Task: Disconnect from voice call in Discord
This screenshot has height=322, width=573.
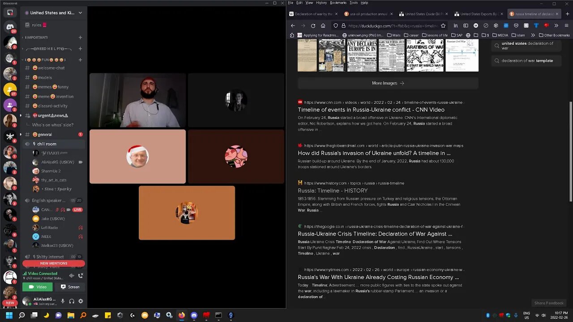Action: tap(81, 275)
